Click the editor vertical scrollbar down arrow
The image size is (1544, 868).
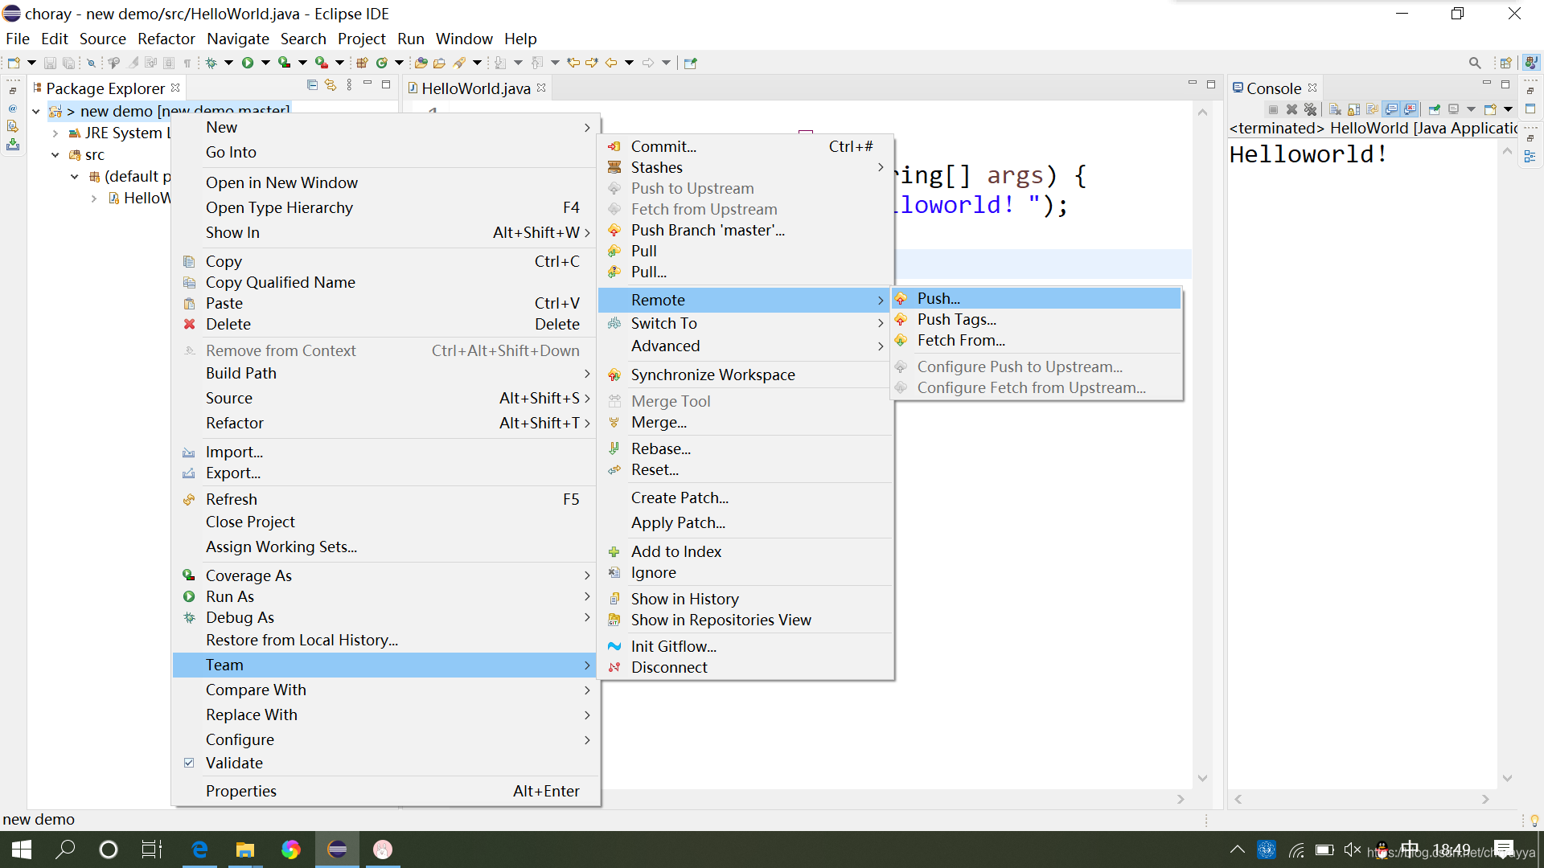coord(1202,778)
